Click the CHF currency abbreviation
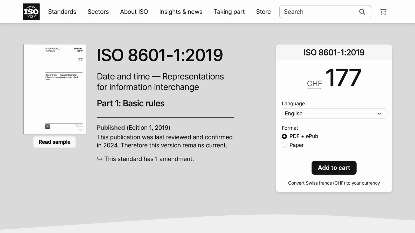The image size is (415, 233). click(x=314, y=84)
